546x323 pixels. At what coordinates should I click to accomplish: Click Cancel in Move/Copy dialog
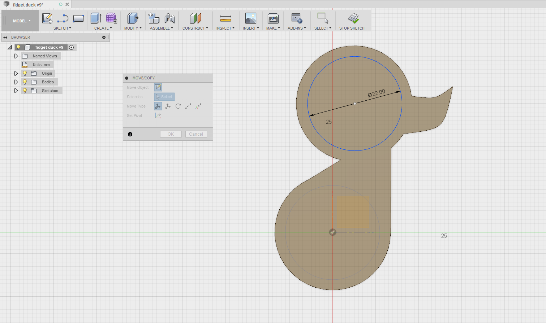196,134
